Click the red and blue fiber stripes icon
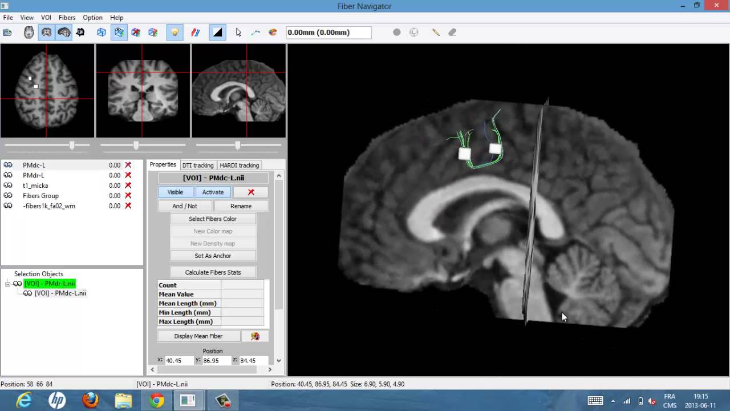The height and width of the screenshot is (411, 730). [196, 33]
